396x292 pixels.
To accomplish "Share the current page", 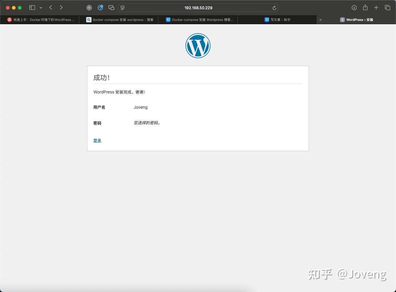I will 365,7.
